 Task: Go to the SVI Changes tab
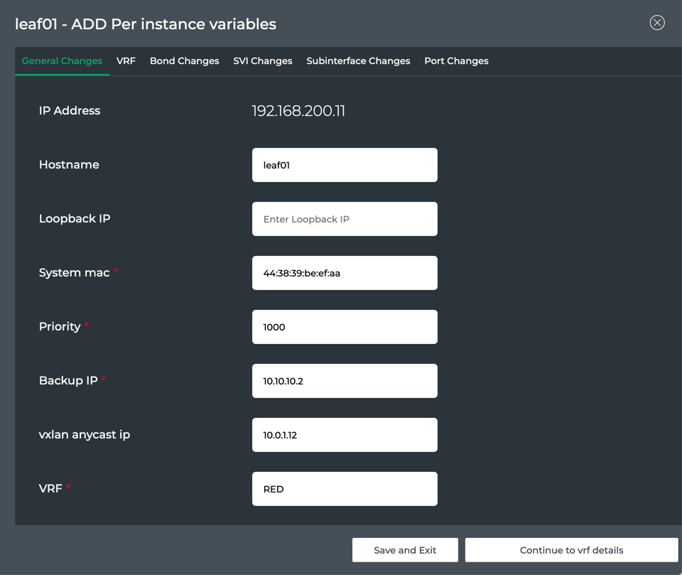tap(262, 61)
